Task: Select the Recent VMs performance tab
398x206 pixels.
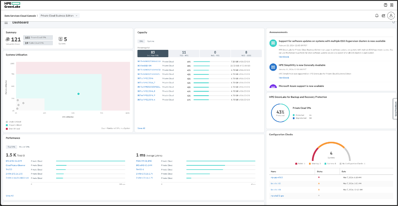Action: 24,147
